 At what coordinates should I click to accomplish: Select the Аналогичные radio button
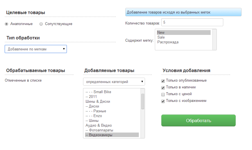pyautogui.click(x=6, y=24)
